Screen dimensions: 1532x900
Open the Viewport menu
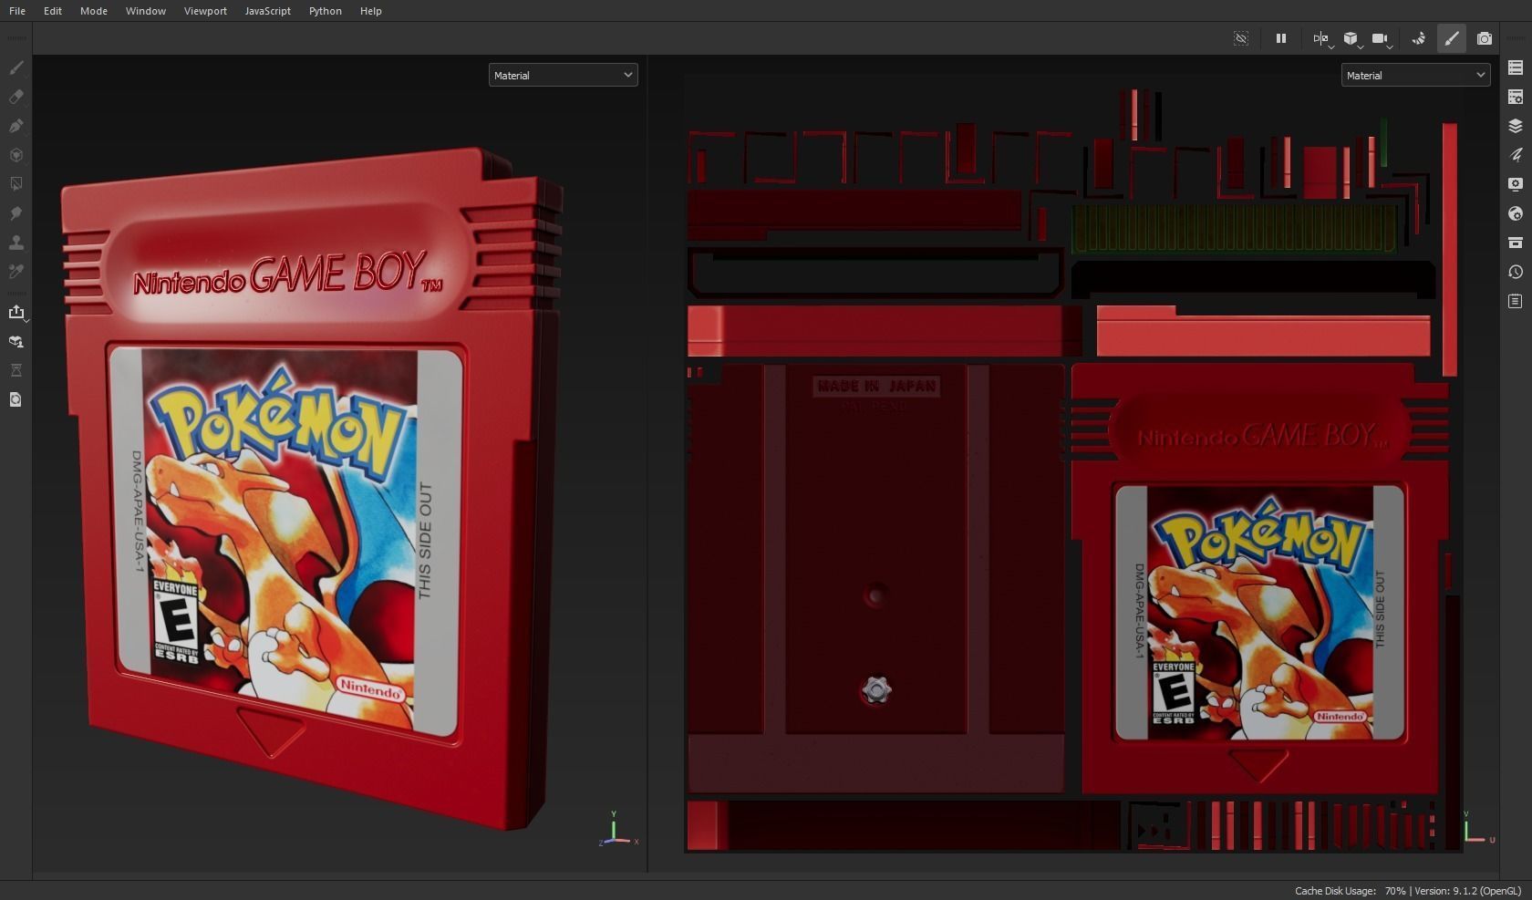point(205,11)
